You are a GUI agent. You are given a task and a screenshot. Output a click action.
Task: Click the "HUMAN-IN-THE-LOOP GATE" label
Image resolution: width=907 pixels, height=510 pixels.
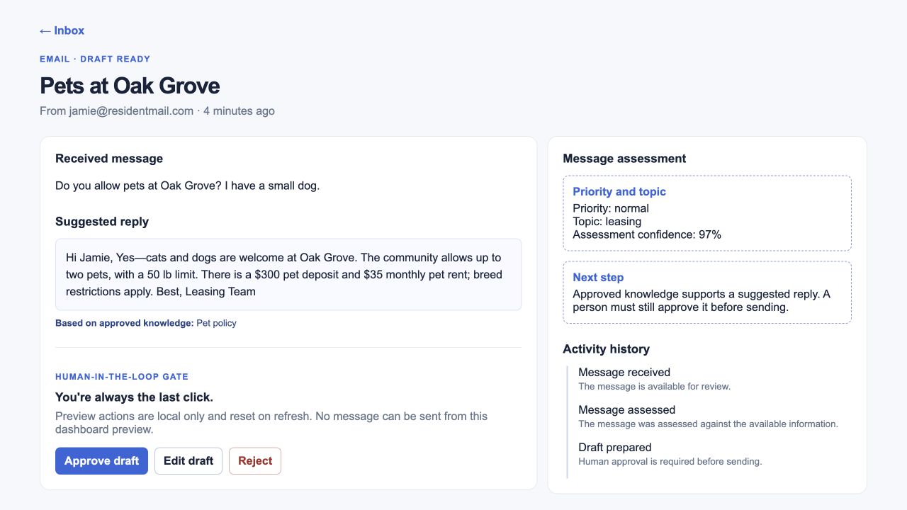pos(122,377)
